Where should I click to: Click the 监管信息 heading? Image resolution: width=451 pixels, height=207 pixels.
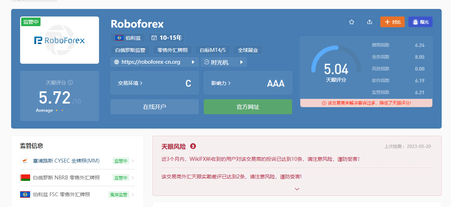32,146
